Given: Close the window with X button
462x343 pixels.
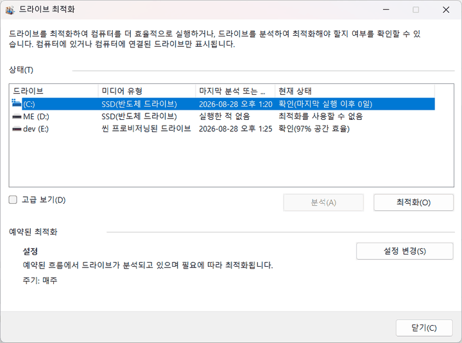Looking at the screenshot, I should (x=446, y=10).
